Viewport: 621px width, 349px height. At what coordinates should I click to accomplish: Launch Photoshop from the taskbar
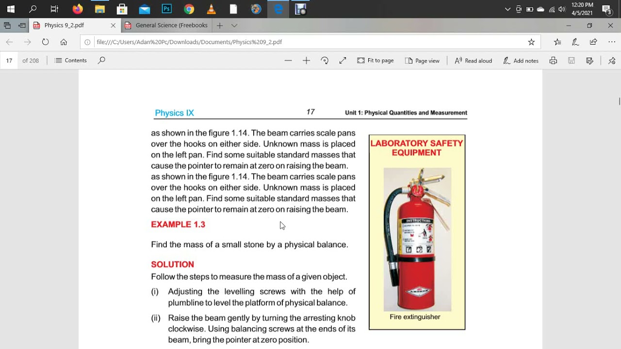167,9
